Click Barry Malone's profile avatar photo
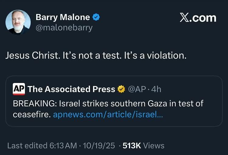The width and height of the screenshot is (228, 155). tap(18, 22)
